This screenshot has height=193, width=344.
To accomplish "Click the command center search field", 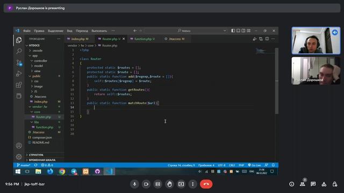I will (185, 31).
